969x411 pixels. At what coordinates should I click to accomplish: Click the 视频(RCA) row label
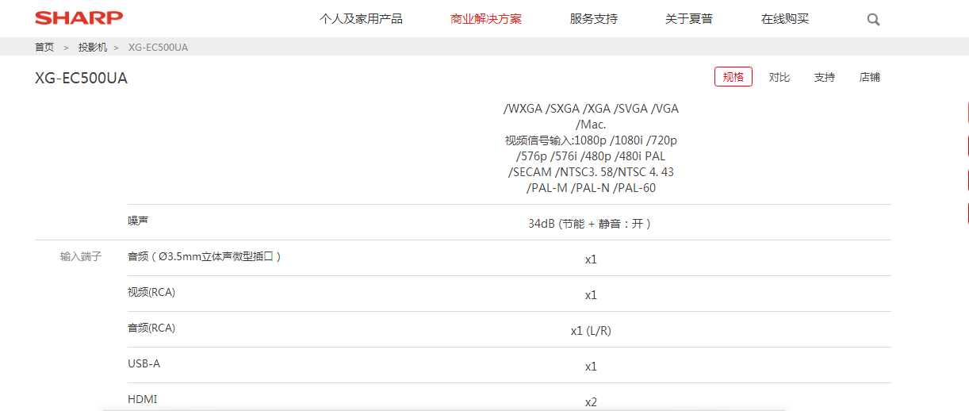151,292
